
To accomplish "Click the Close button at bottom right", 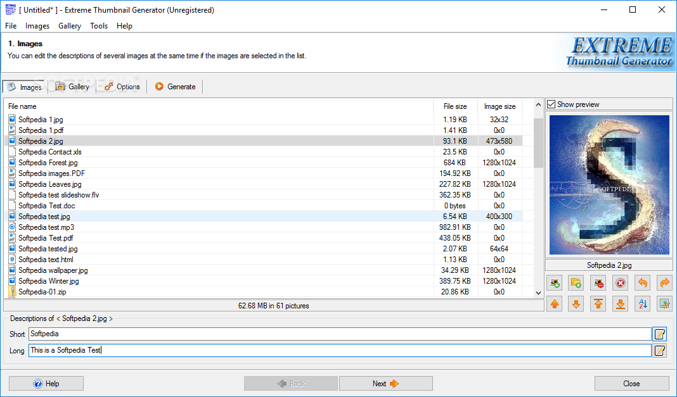I will click(631, 384).
